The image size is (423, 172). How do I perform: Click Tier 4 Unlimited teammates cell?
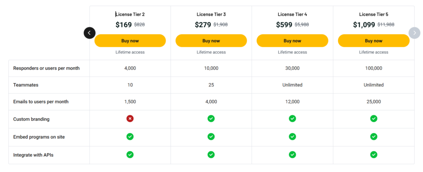[x=292, y=85]
